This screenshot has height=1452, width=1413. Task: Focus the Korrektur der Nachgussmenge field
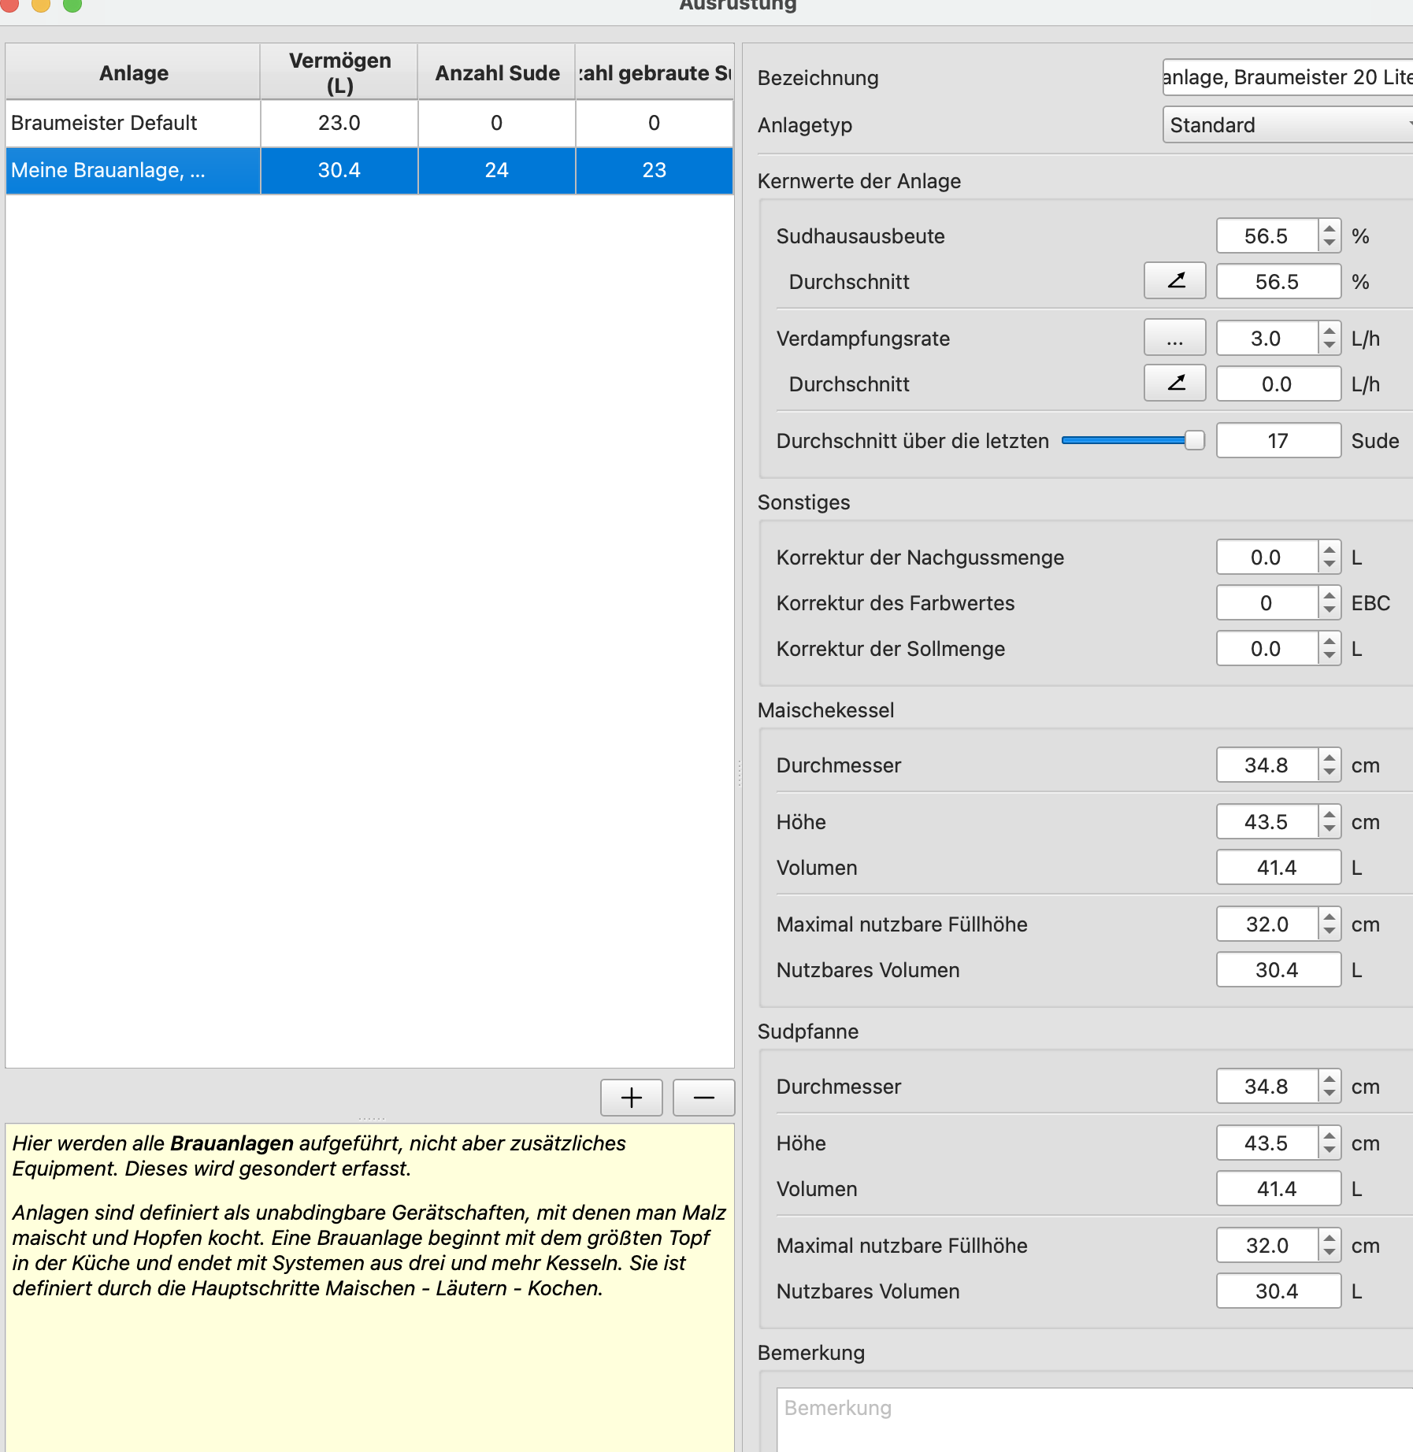(x=1266, y=557)
